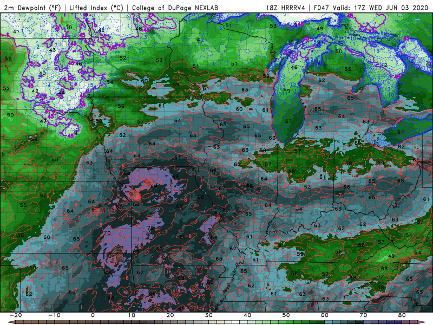The height and width of the screenshot is (325, 433).
Task: Click the "2m Dewpoint (°F)" title text
Action: coord(32,8)
